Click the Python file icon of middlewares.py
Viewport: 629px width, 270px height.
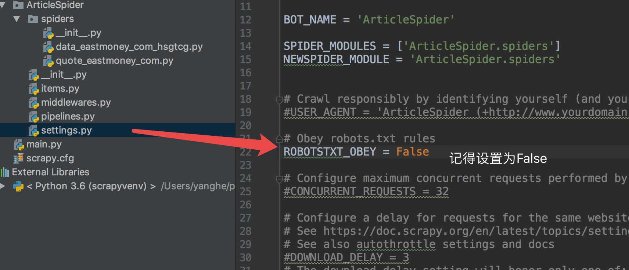pyautogui.click(x=33, y=103)
